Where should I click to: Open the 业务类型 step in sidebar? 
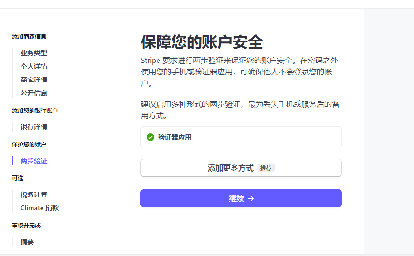34,53
